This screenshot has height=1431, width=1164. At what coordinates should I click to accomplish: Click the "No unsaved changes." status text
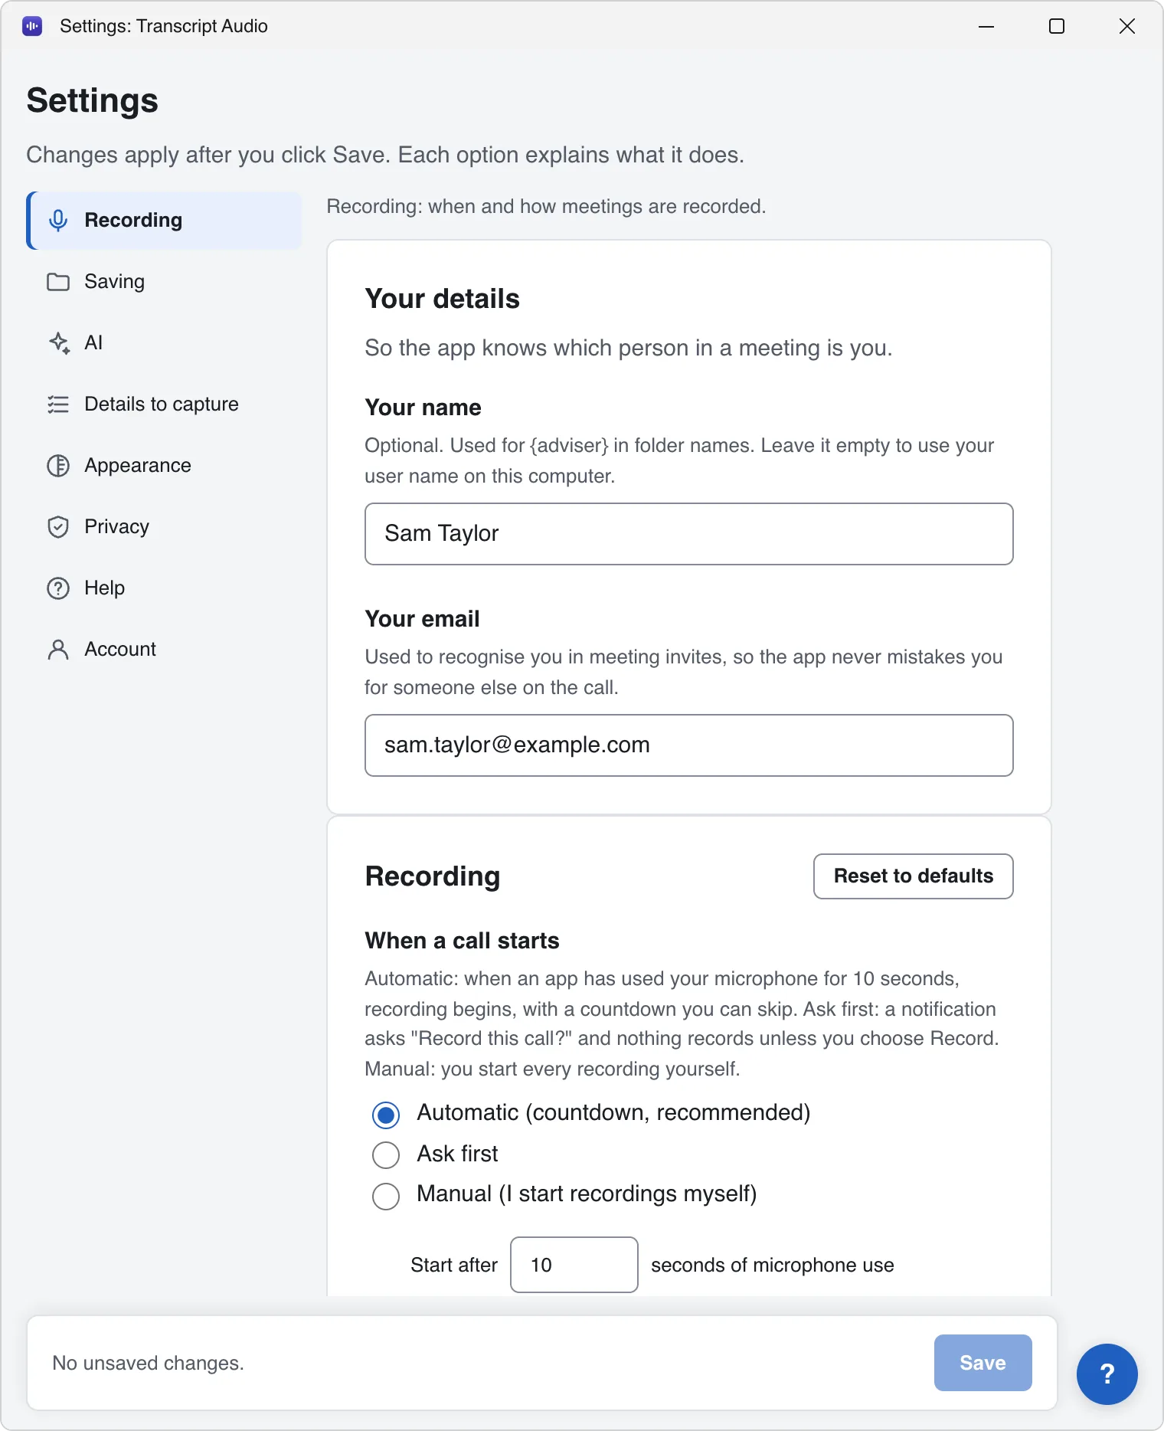tap(148, 1364)
